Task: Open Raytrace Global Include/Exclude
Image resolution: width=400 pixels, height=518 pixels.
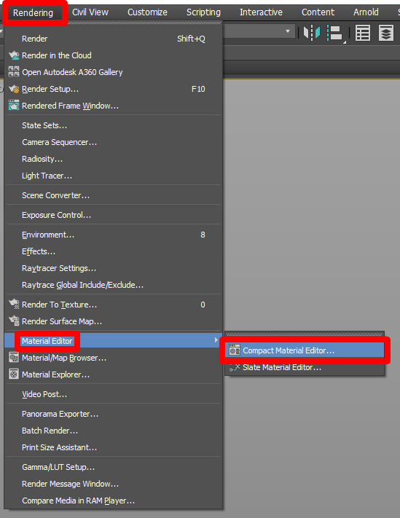Action: click(x=113, y=285)
